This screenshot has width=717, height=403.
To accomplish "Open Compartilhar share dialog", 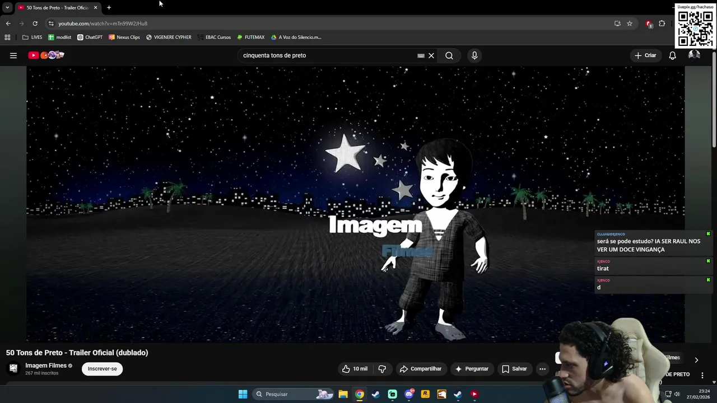I will click(x=421, y=369).
